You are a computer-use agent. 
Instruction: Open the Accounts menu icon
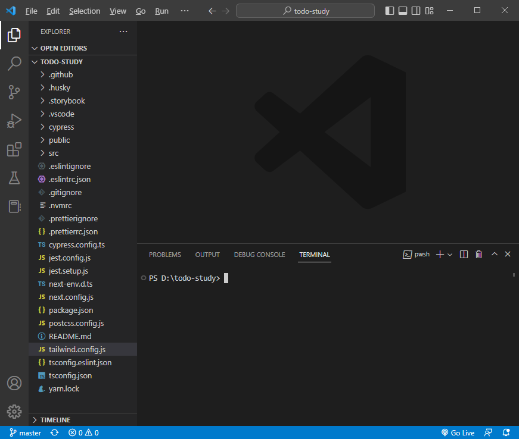click(x=14, y=383)
